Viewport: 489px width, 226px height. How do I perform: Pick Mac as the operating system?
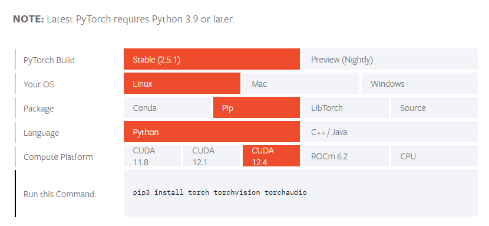pos(301,83)
